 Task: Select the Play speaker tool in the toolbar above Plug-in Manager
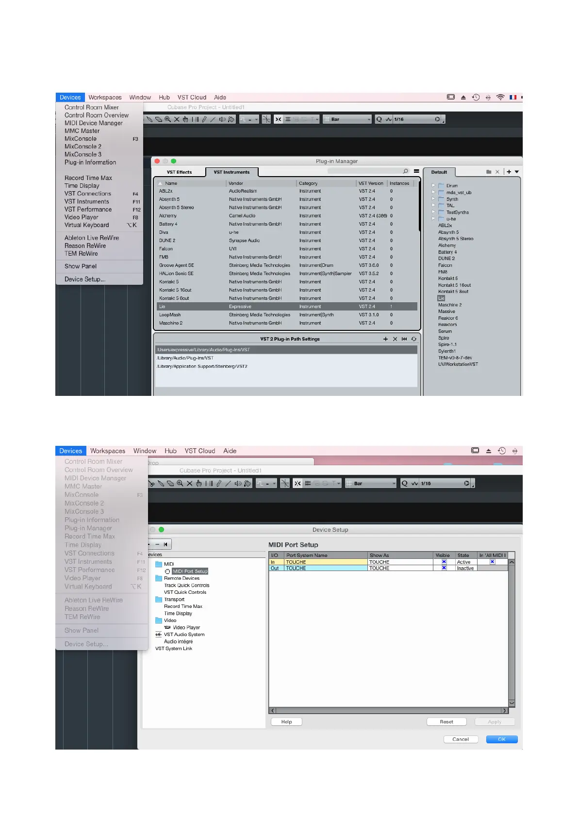(222, 119)
